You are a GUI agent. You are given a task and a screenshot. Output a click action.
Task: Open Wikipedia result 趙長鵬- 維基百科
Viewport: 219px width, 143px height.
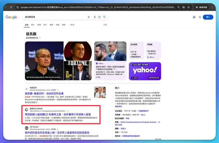tap(44, 93)
